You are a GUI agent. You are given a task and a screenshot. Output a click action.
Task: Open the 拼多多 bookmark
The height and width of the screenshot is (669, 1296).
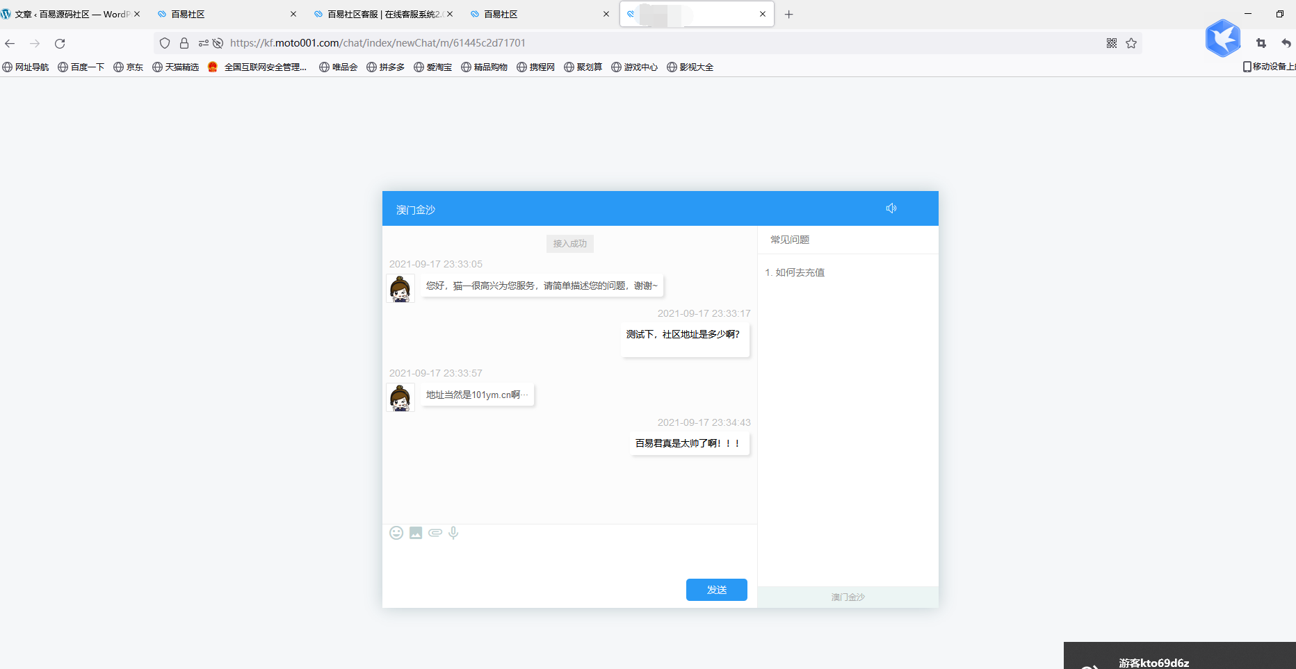pos(386,67)
